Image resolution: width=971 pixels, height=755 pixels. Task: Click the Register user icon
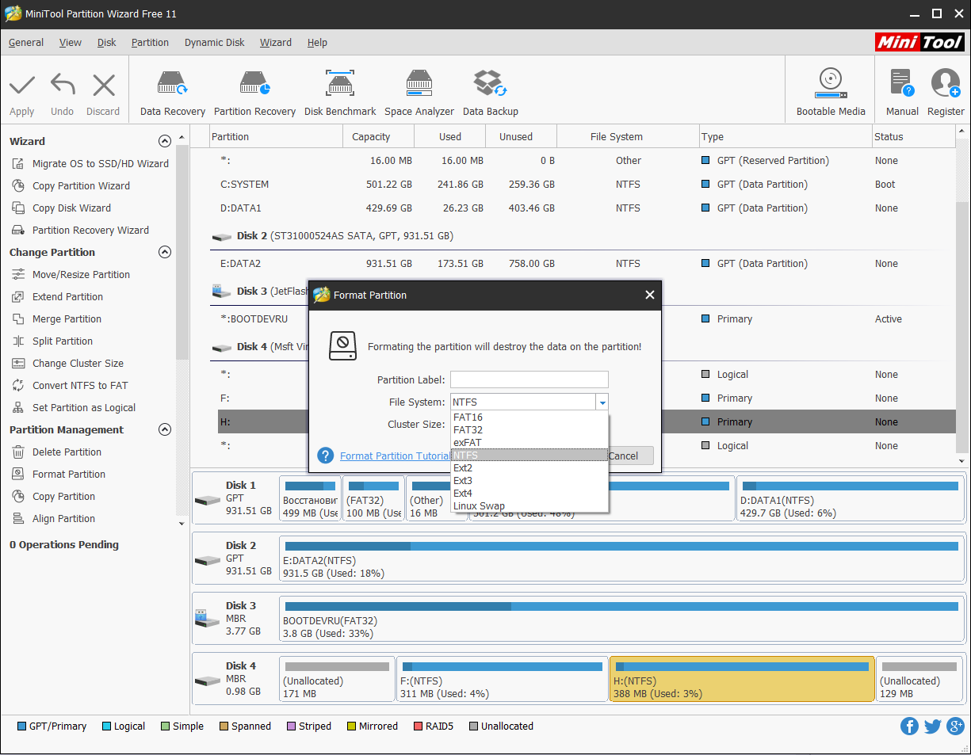946,83
